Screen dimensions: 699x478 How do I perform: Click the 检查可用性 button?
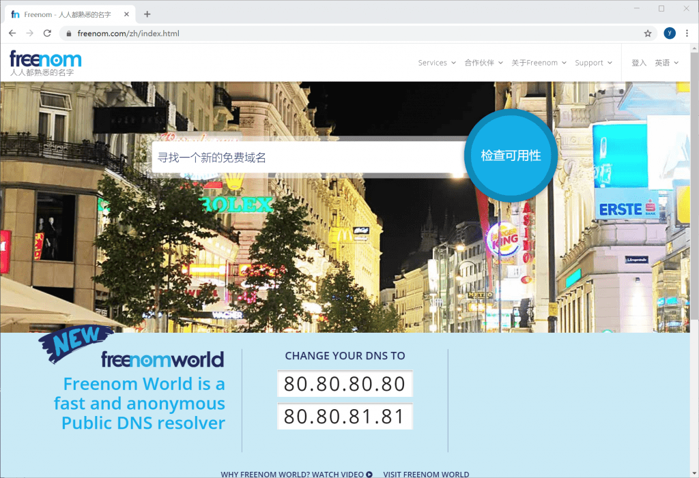point(511,155)
